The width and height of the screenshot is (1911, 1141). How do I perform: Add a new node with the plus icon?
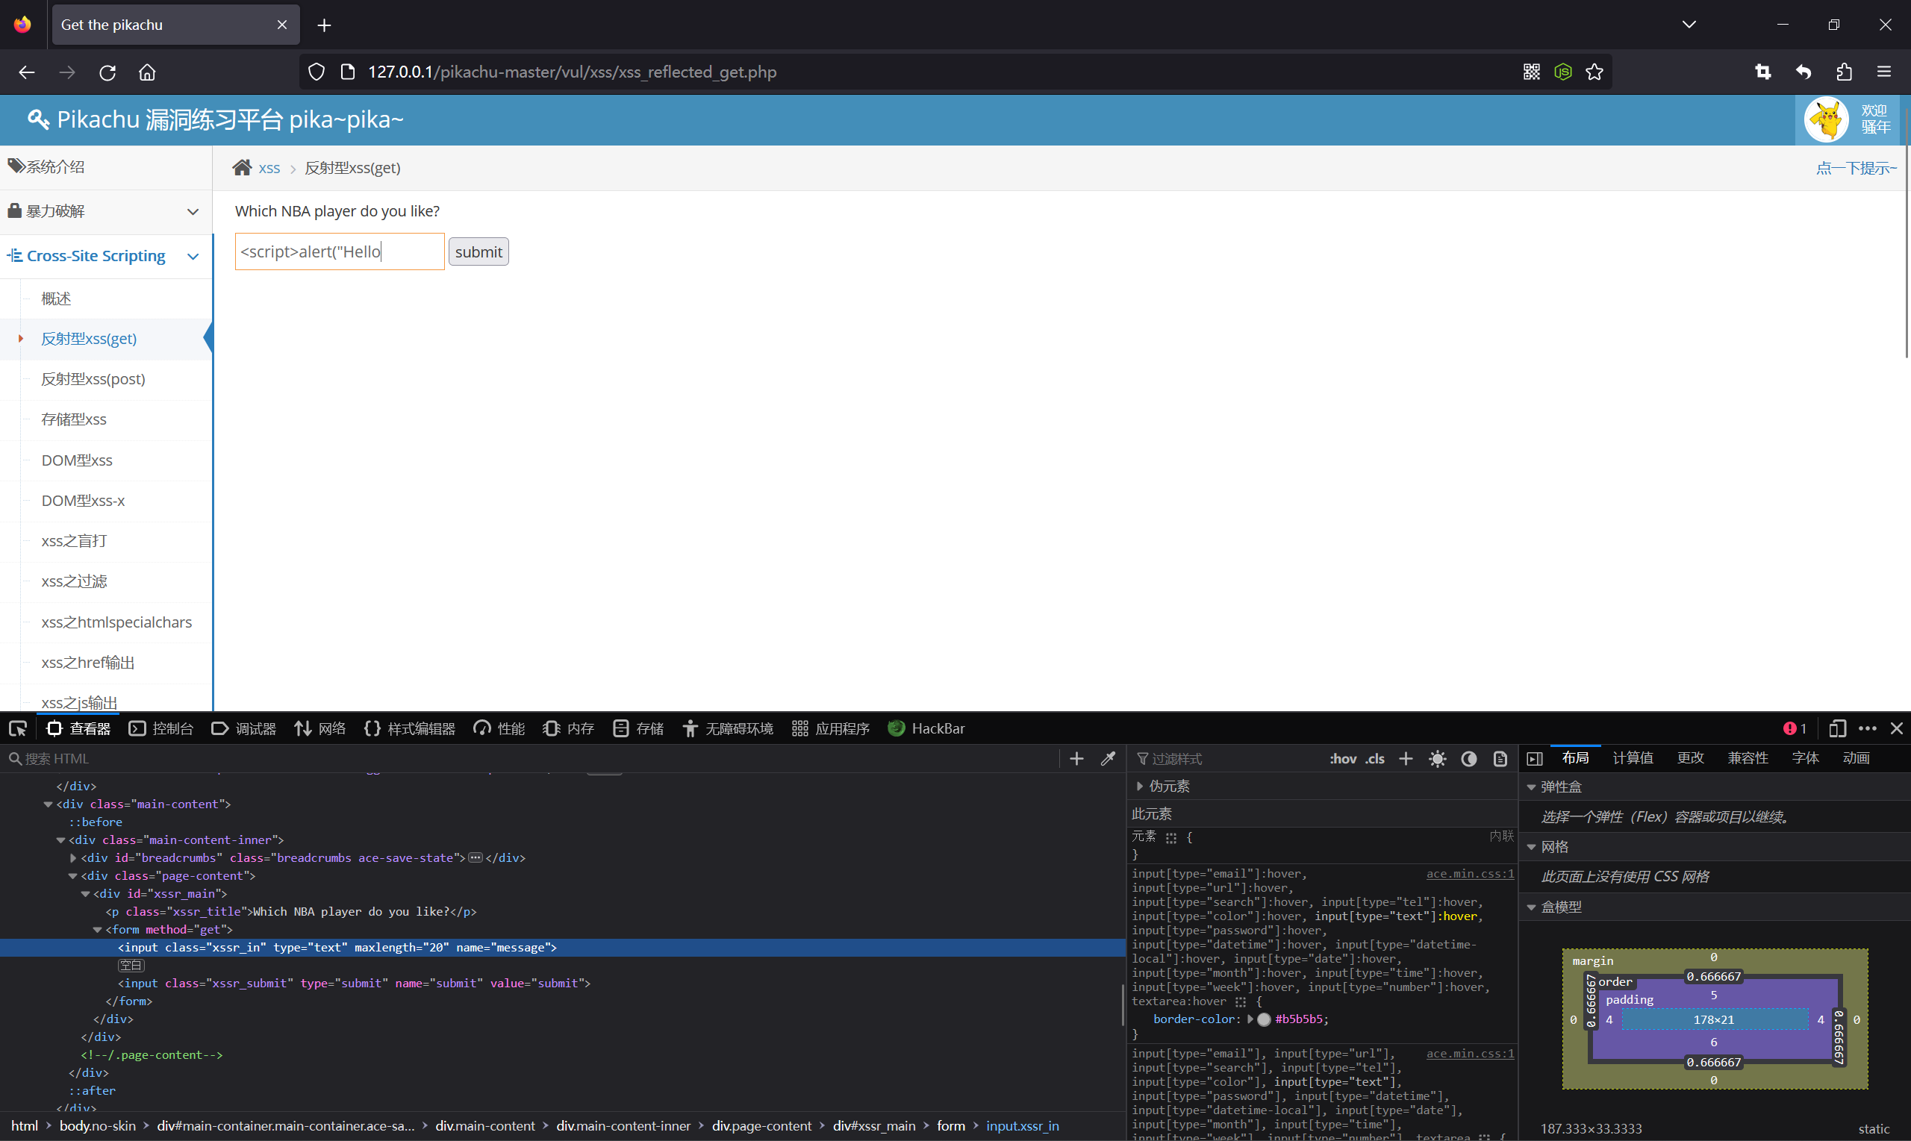click(x=1076, y=759)
